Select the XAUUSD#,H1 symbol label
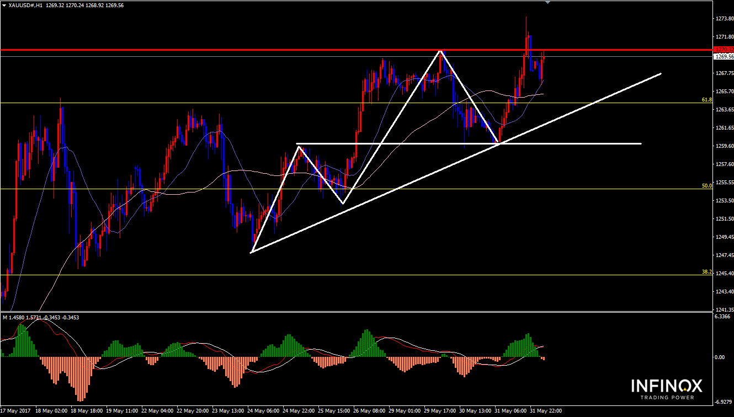Viewport: 734px width, 417px height. [x=25, y=4]
